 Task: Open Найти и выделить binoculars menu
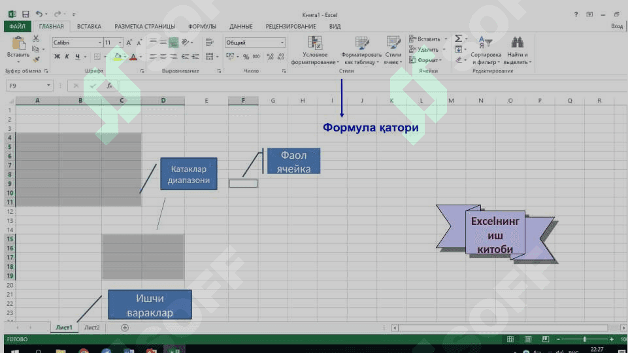click(517, 50)
